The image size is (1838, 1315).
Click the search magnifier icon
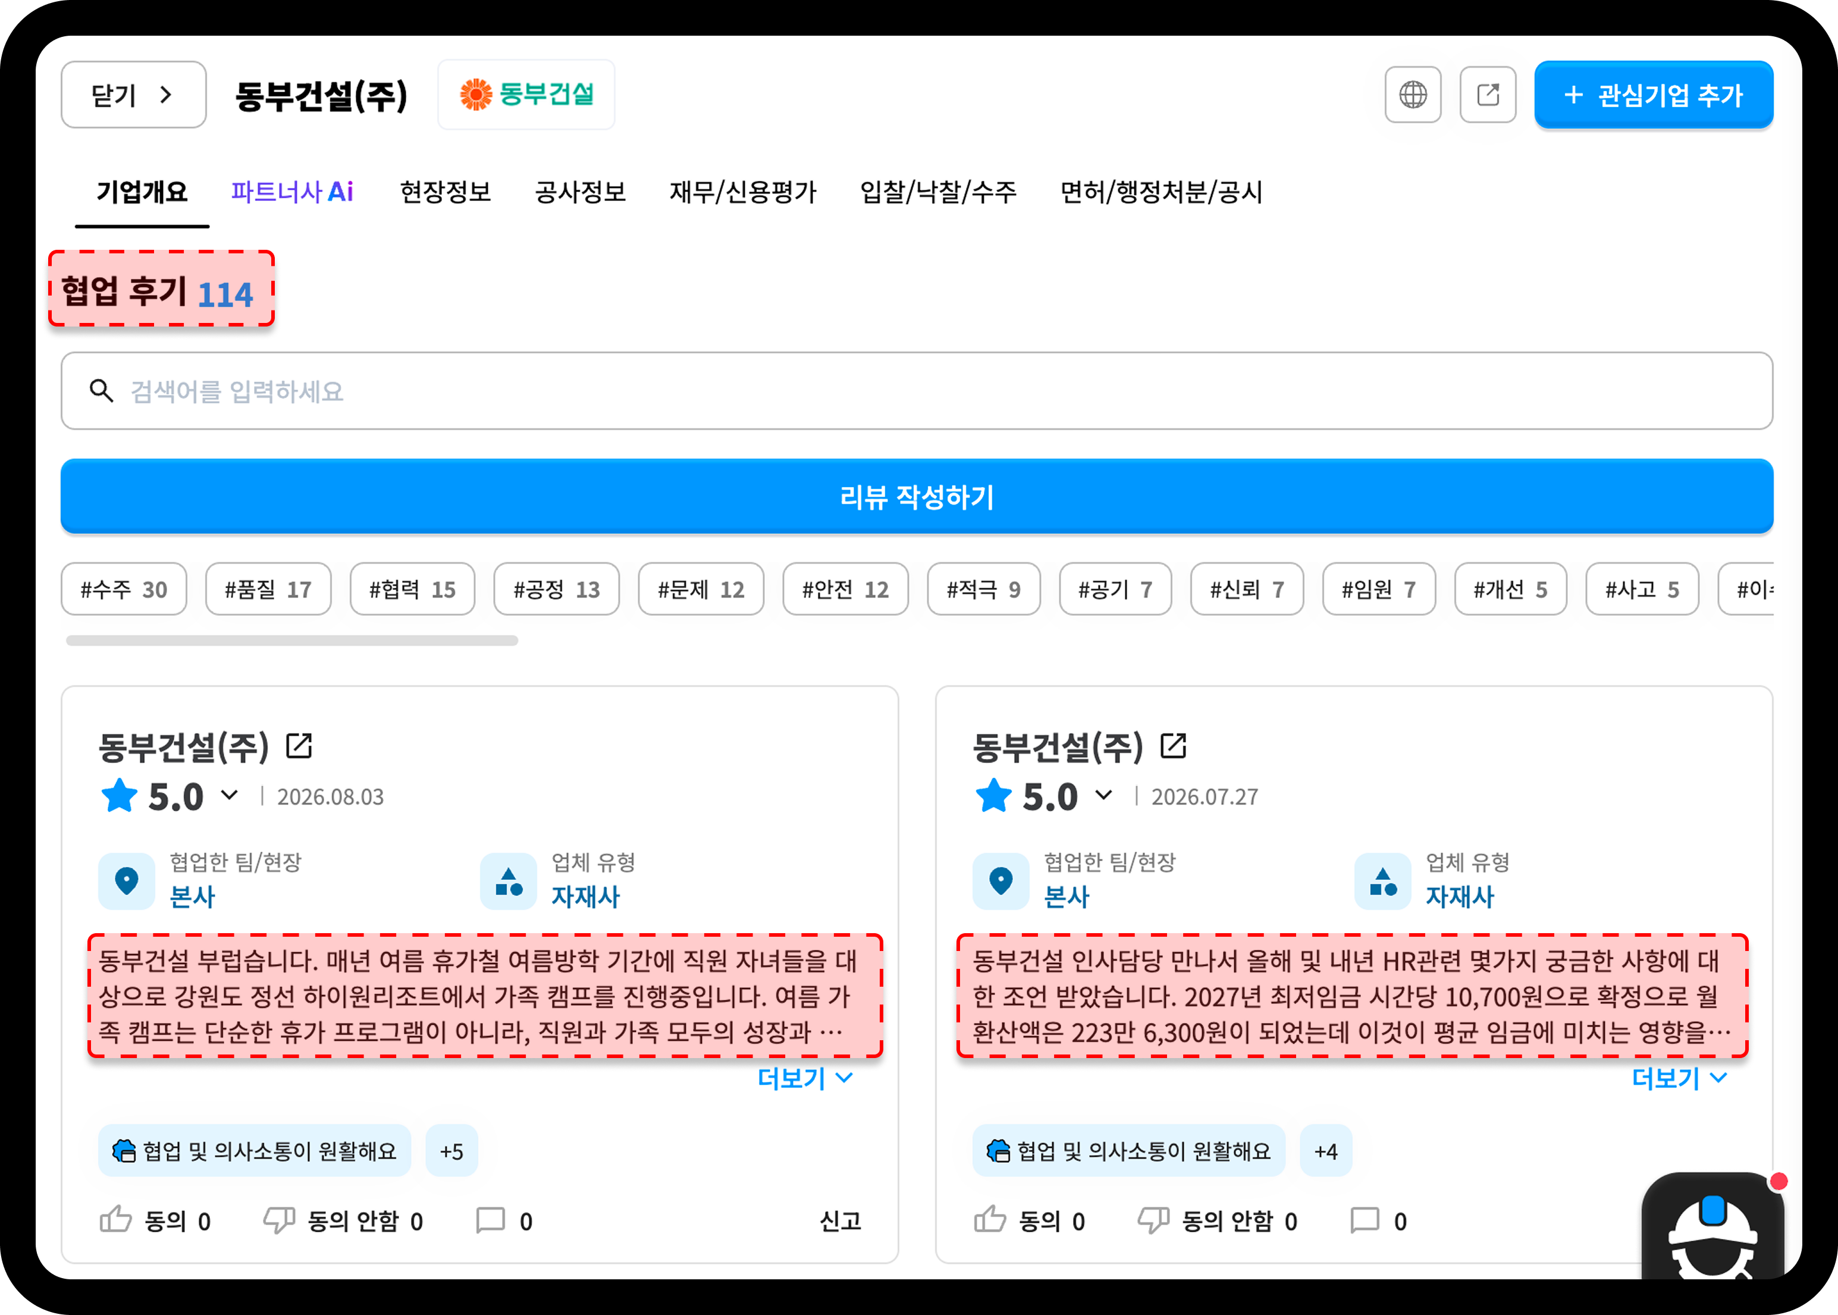tap(101, 391)
